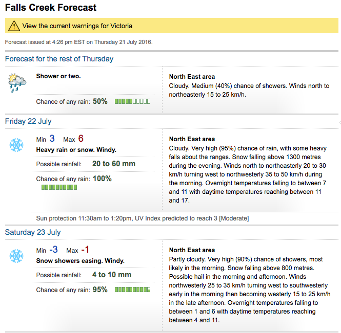
Task: Open View the current warnings for Victoria link
Action: pos(77,26)
